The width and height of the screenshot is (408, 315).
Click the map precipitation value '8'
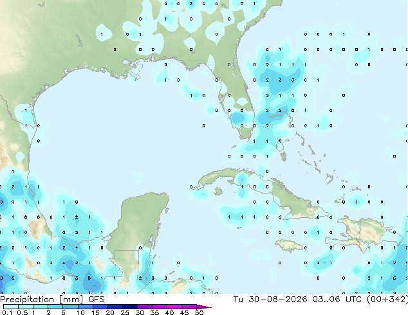89,278
